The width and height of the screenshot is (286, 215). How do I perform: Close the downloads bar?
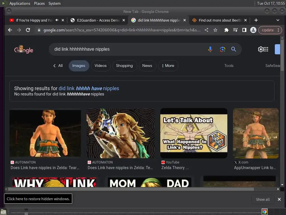pos(279,199)
